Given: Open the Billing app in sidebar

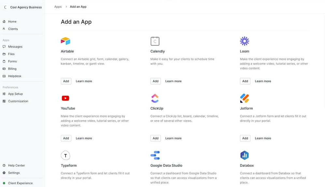Looking at the screenshot, I should pyautogui.click(x=12, y=69).
